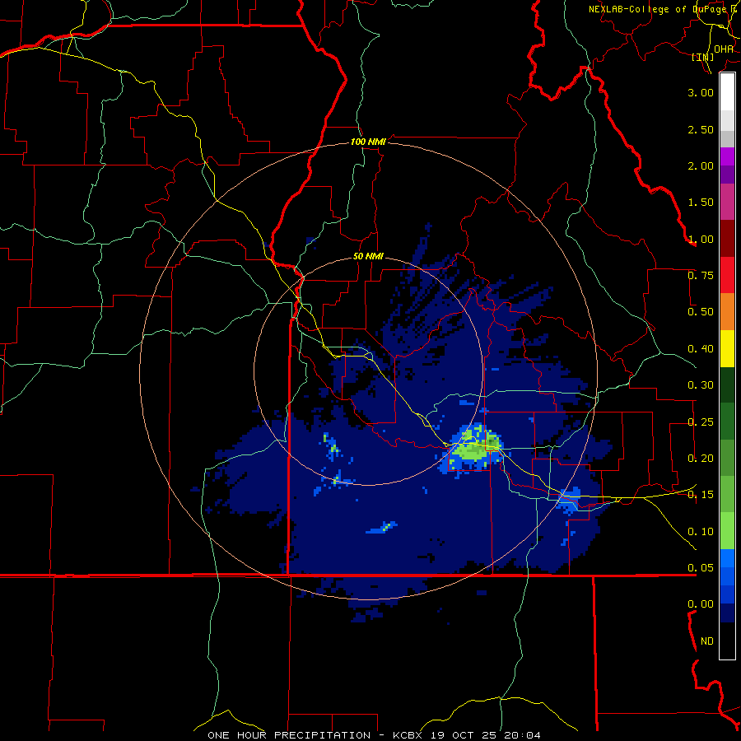Screen dimensions: 741x741
Task: Click the 0.40 legend value
Action: 701,349
